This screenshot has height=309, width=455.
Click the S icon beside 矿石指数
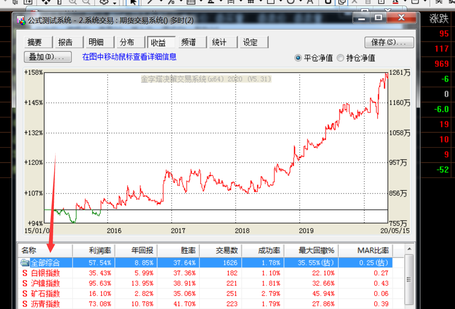pos(25,294)
